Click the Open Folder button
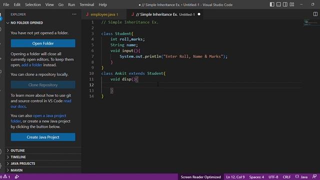The image size is (320, 180). coord(43,43)
